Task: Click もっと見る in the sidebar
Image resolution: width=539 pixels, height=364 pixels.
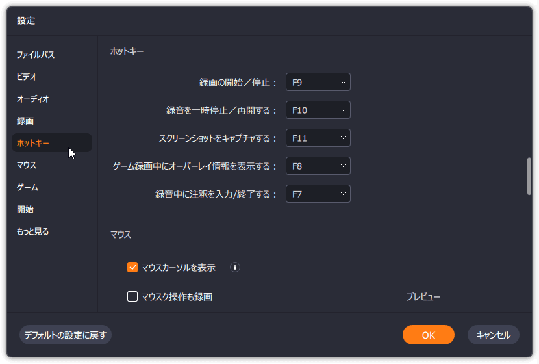Action: tap(33, 231)
